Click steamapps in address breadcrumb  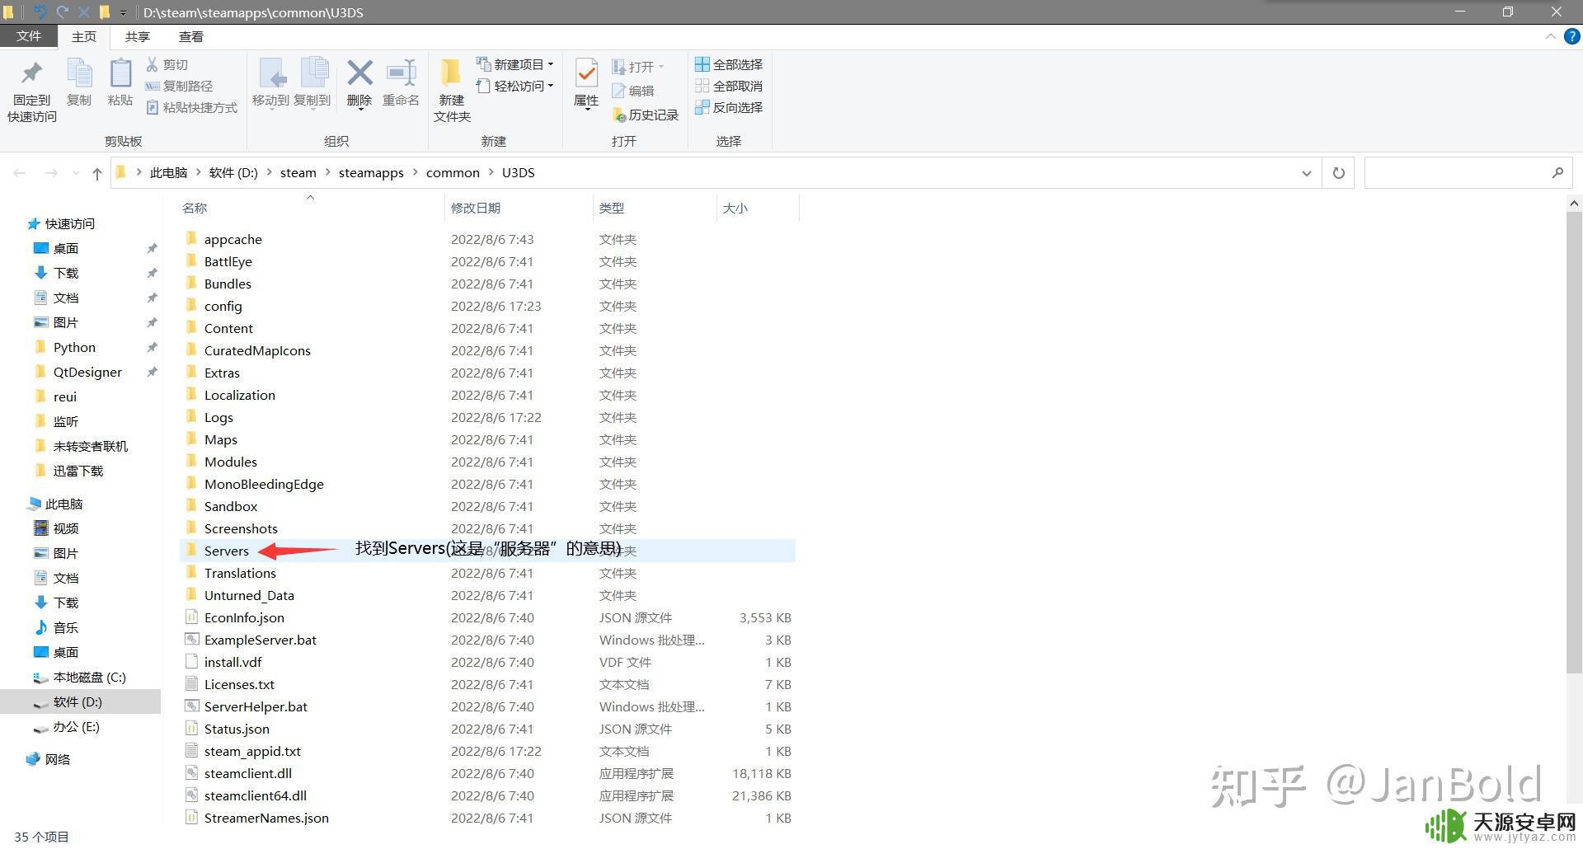[371, 173]
